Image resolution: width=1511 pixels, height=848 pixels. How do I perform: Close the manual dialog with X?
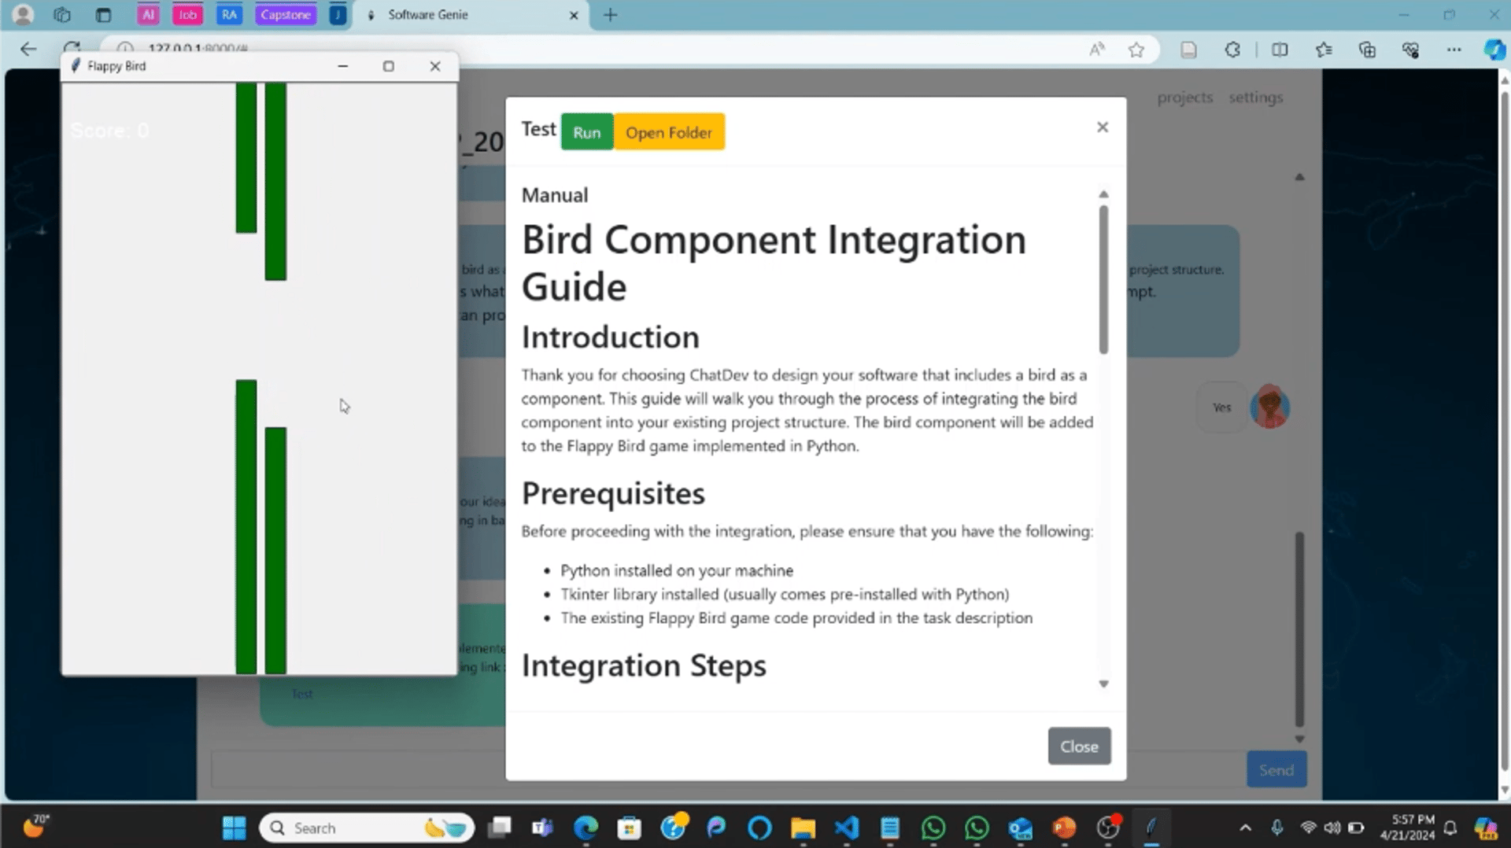pyautogui.click(x=1103, y=127)
